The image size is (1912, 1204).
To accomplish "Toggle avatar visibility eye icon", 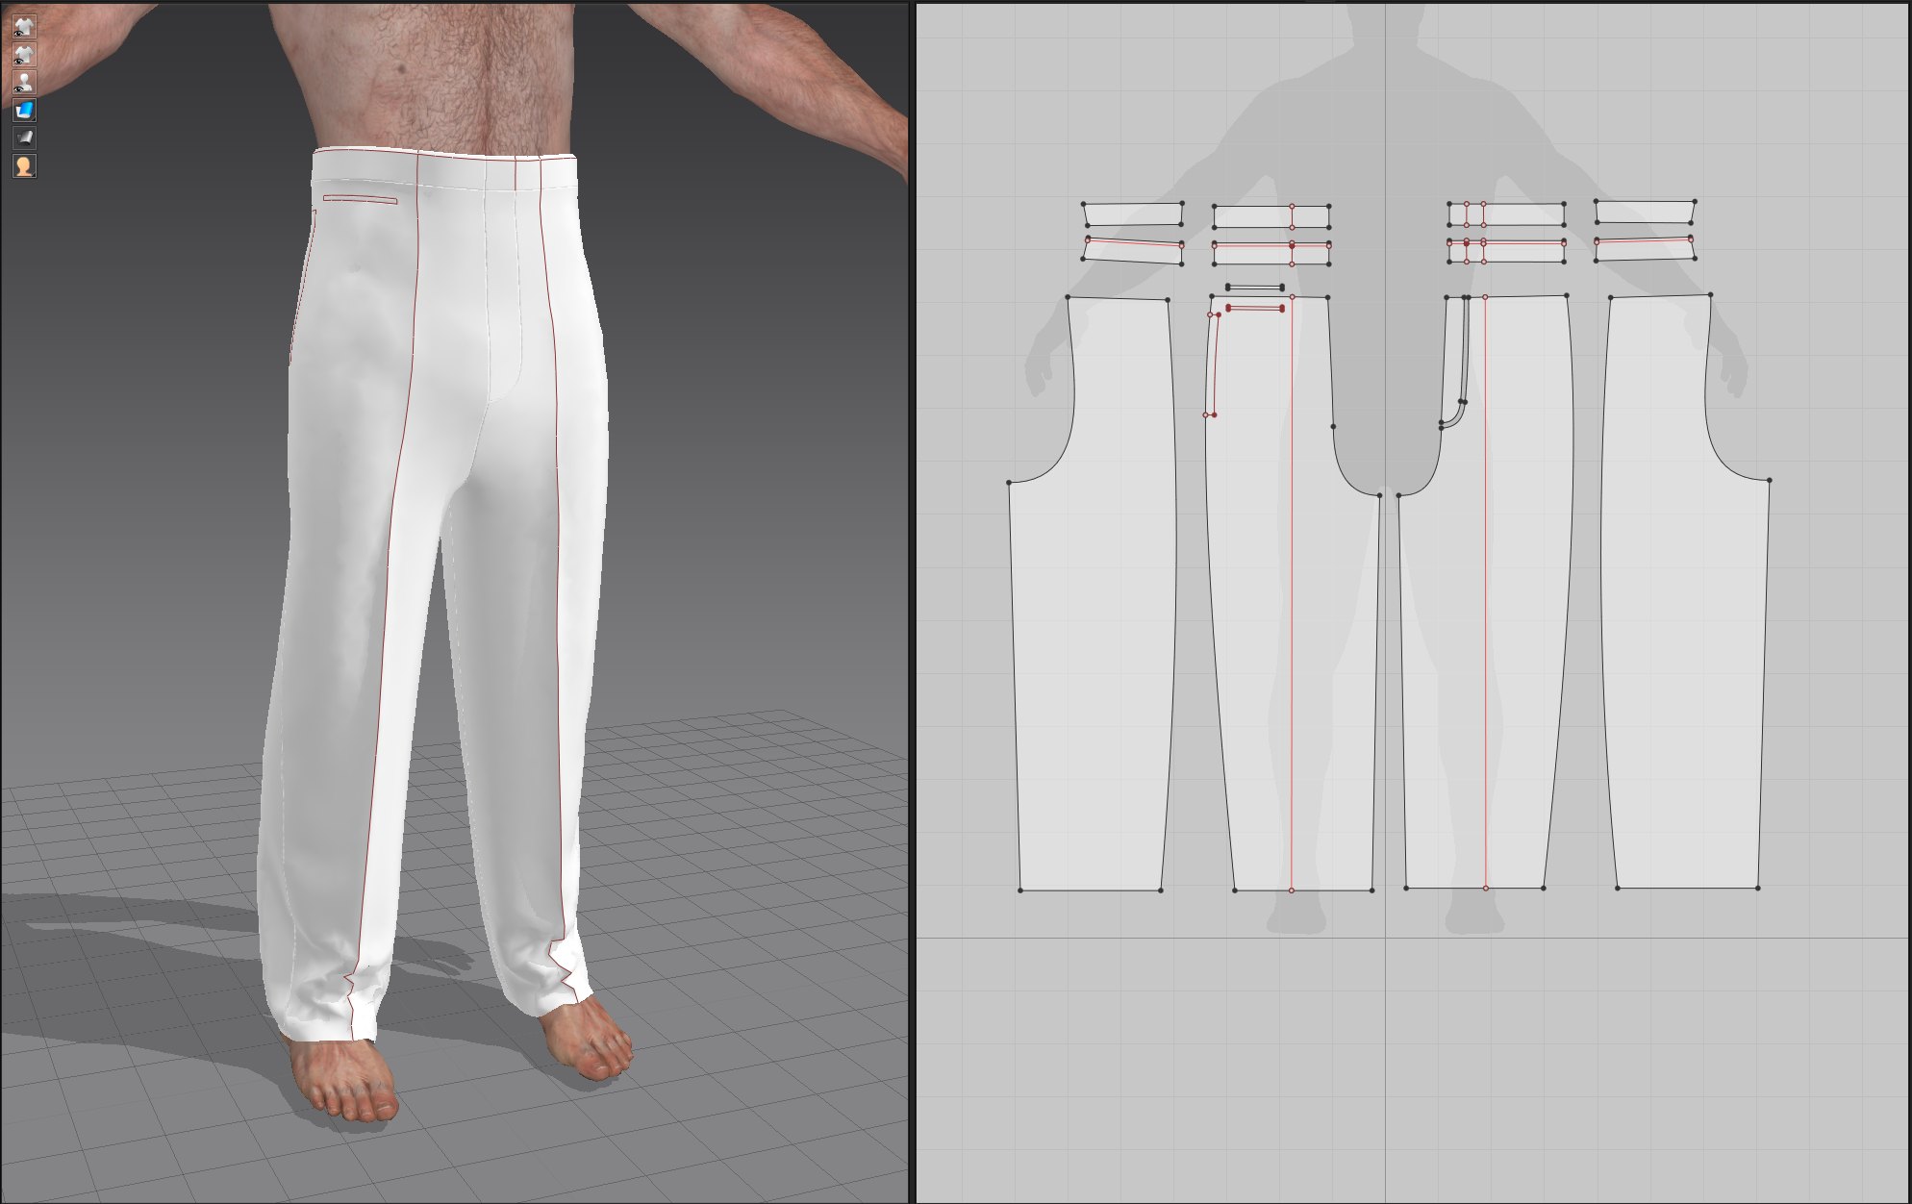I will click(x=24, y=82).
